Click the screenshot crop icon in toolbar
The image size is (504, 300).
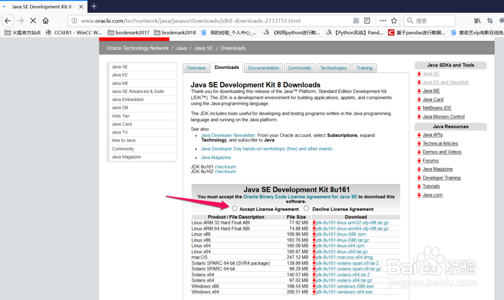[x=490, y=21]
